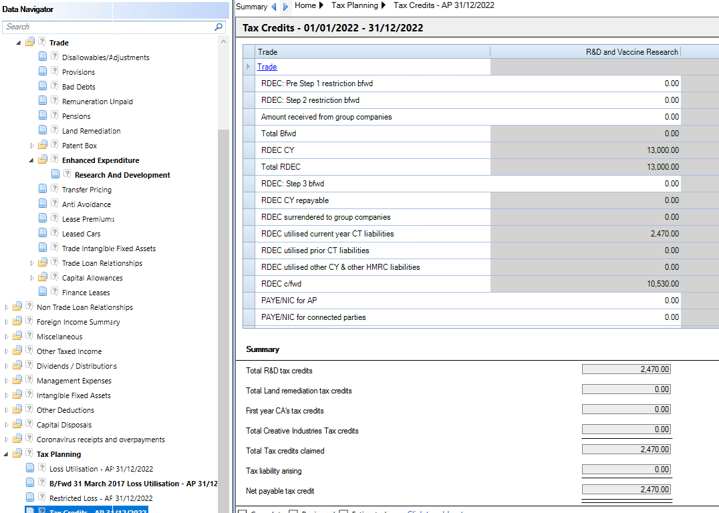Open B/Fwd 31 March 2017 Loss Utilisation
The width and height of the screenshot is (719, 513).
click(x=134, y=484)
